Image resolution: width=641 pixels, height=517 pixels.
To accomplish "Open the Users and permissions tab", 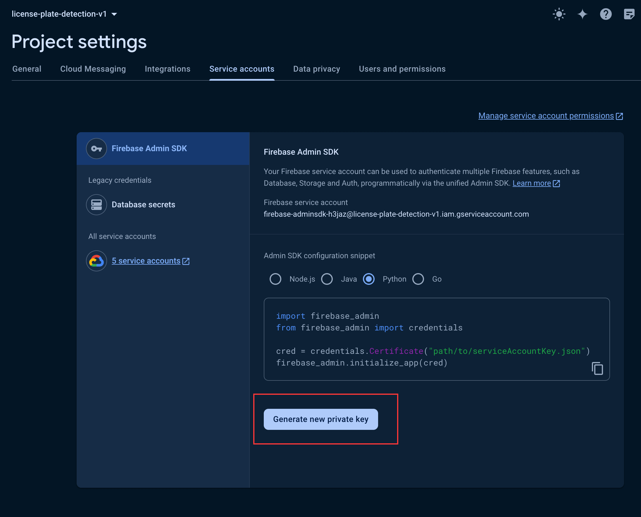I will click(402, 69).
